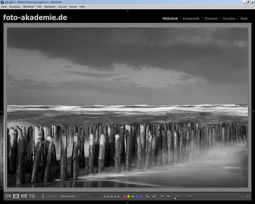Image resolution: width=255 pixels, height=204 pixels.
Task: Toggle the pick flag on photo
Action: [x=93, y=196]
